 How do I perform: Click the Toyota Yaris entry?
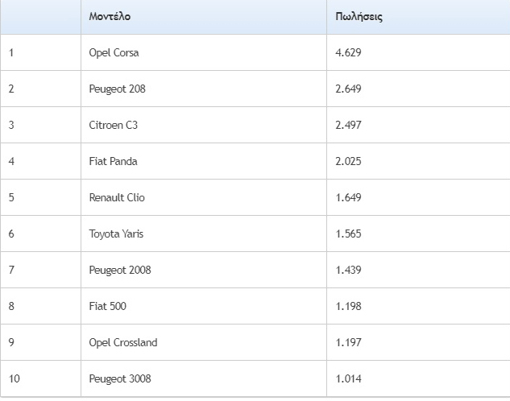pos(116,234)
